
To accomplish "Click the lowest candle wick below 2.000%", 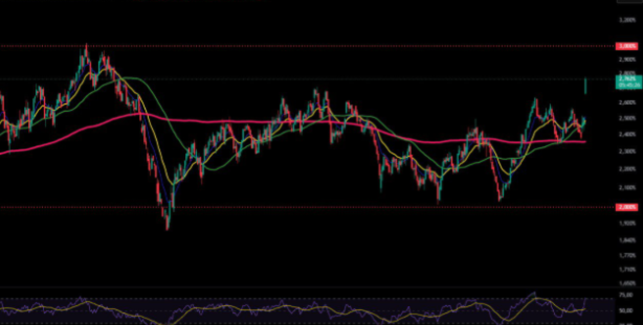I will pos(167,227).
